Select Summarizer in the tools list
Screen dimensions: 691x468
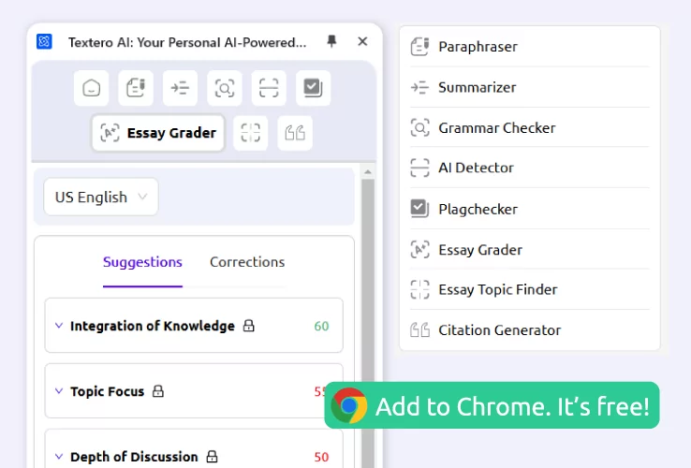tap(530, 87)
